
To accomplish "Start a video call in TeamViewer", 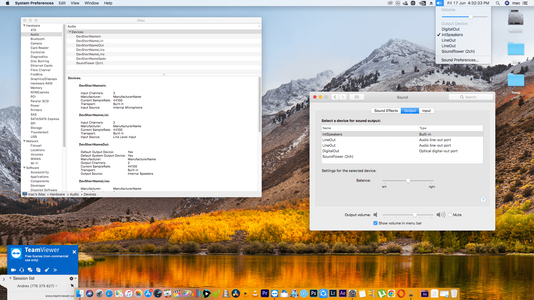I will (x=13, y=270).
